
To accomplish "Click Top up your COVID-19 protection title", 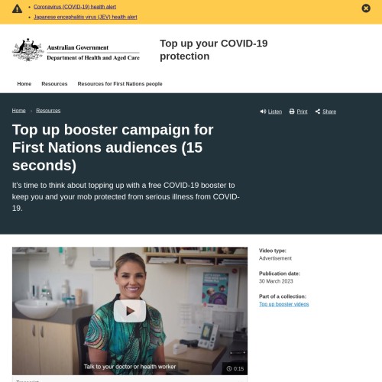I will 214,50.
